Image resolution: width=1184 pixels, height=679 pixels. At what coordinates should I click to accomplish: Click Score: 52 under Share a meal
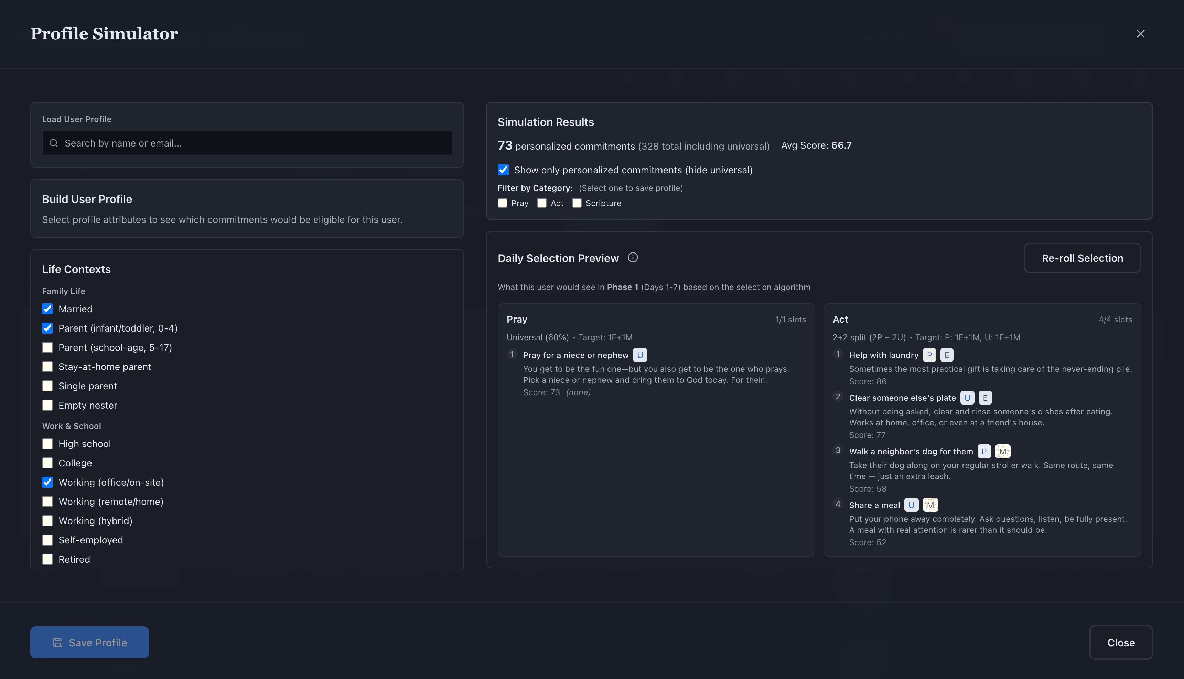[x=868, y=542]
